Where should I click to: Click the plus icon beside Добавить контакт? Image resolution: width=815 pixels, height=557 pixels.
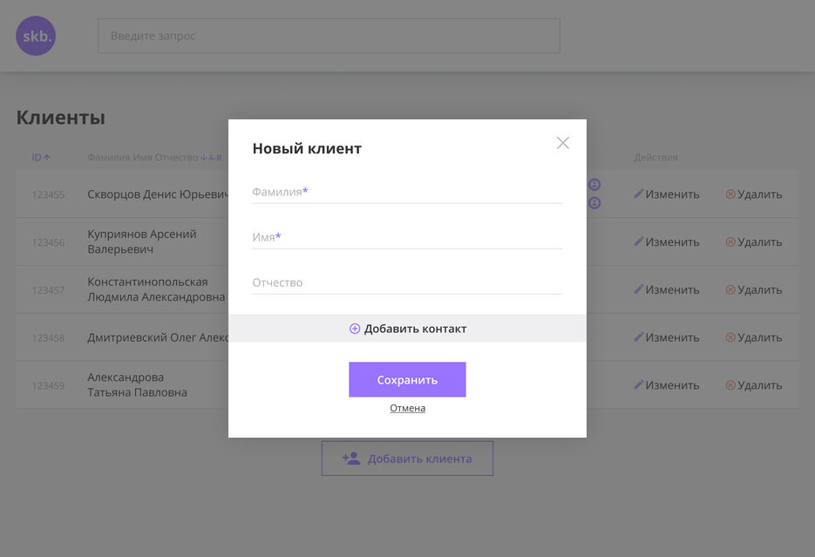click(355, 329)
